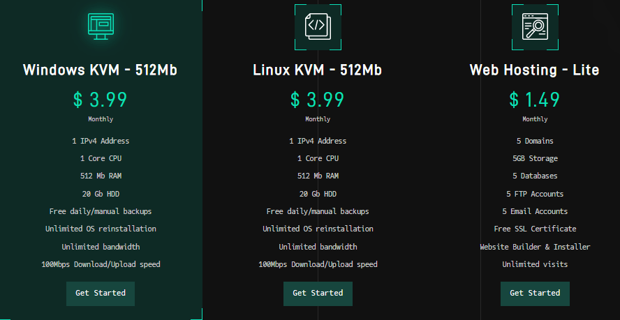Image resolution: width=620 pixels, height=320 pixels.
Task: Click 5 Email Accounts feature line
Action: coord(535,211)
